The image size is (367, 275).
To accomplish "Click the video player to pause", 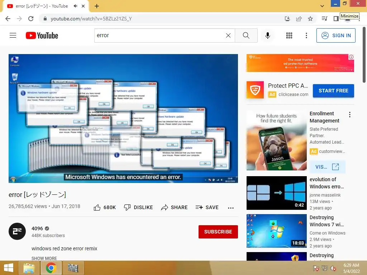I will coord(123,119).
